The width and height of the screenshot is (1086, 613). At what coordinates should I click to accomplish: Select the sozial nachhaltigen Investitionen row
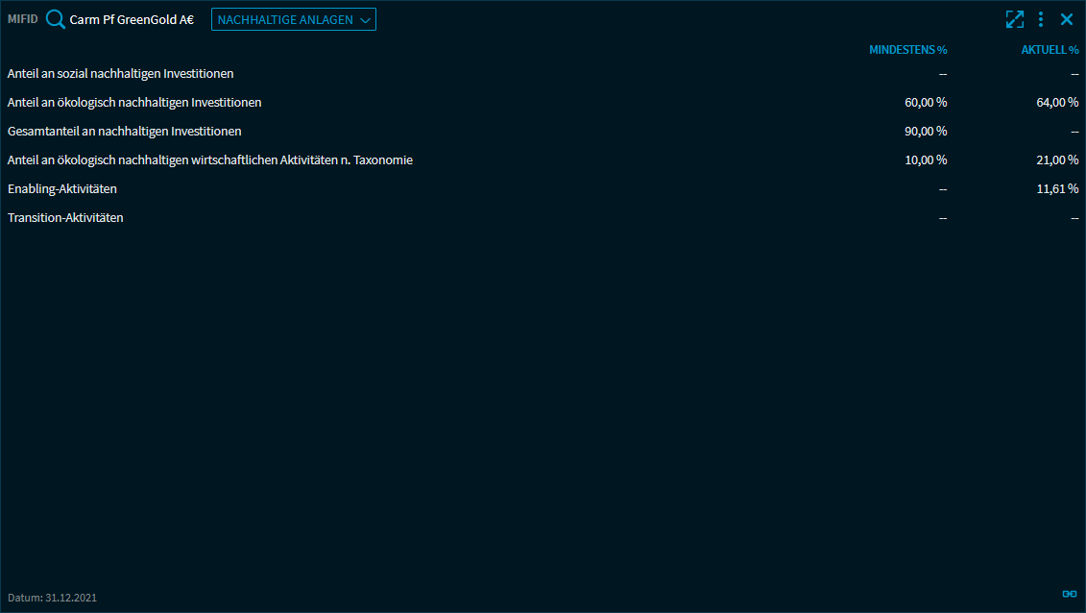(x=121, y=74)
